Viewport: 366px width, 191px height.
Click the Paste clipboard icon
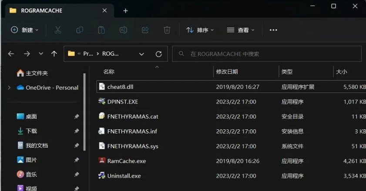pyautogui.click(x=101, y=30)
